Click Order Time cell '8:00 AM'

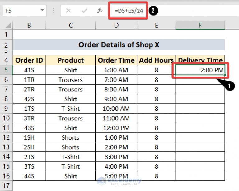pos(116,89)
